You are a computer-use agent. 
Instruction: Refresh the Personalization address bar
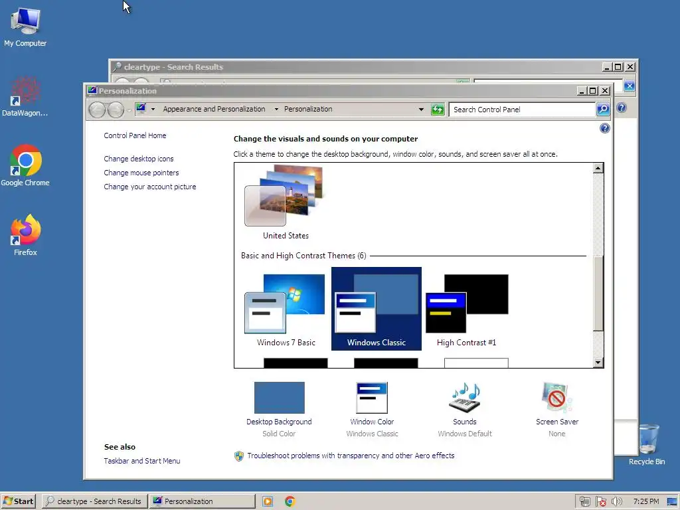pyautogui.click(x=438, y=110)
